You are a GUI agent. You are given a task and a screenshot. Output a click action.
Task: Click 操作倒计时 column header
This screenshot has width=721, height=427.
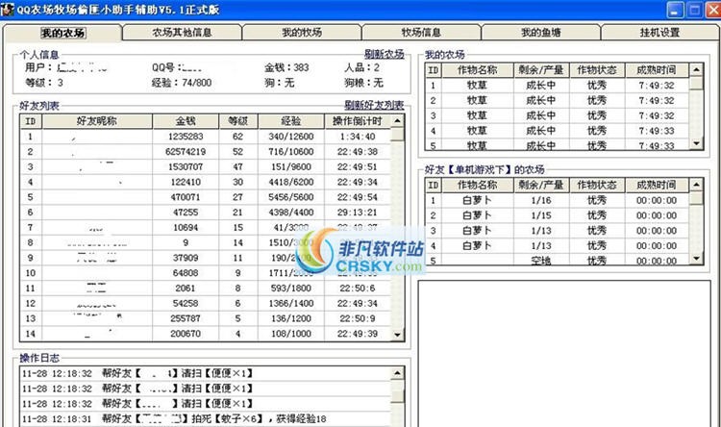click(x=358, y=121)
